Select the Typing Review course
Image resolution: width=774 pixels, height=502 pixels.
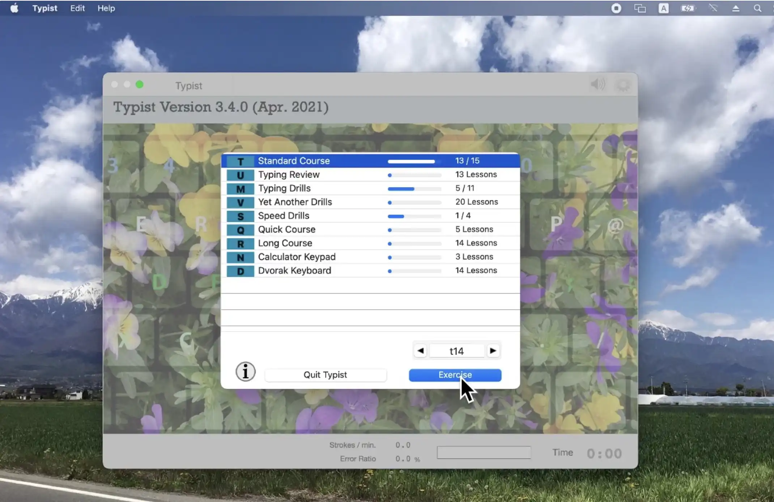[370, 174]
